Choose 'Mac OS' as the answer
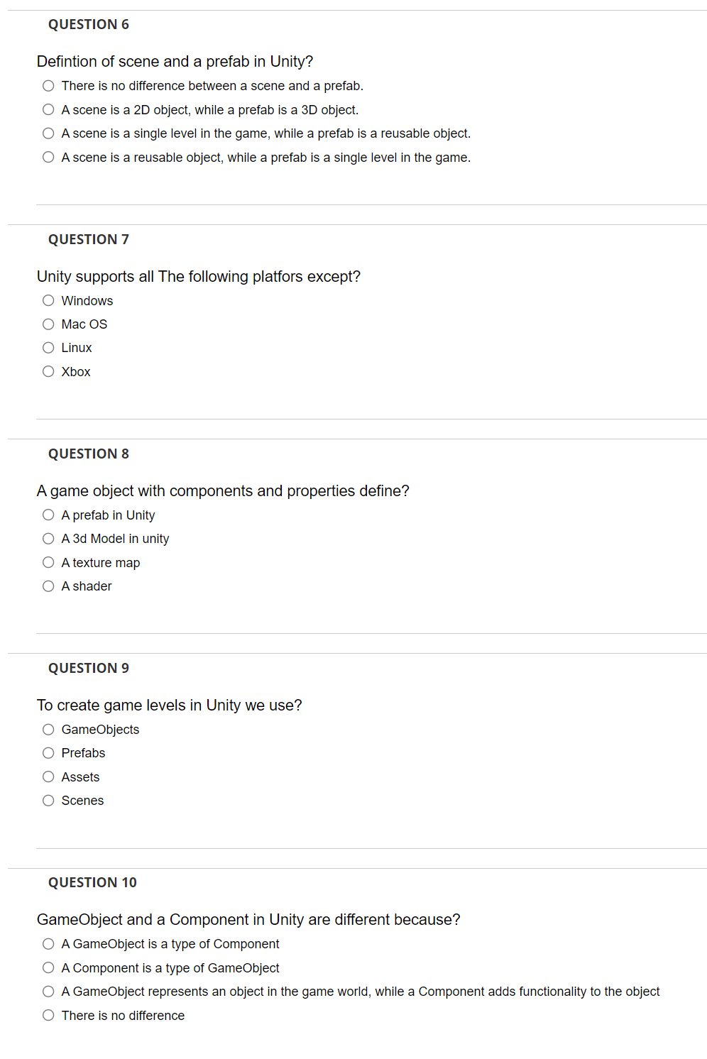 [x=48, y=324]
